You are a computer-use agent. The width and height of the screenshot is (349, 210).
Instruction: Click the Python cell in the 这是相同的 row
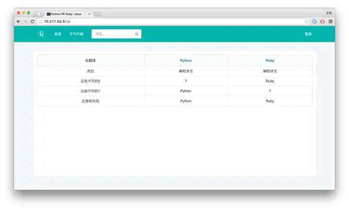pyautogui.click(x=186, y=101)
